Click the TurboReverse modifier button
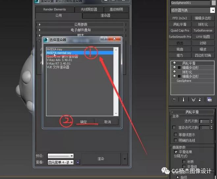 click(203, 31)
